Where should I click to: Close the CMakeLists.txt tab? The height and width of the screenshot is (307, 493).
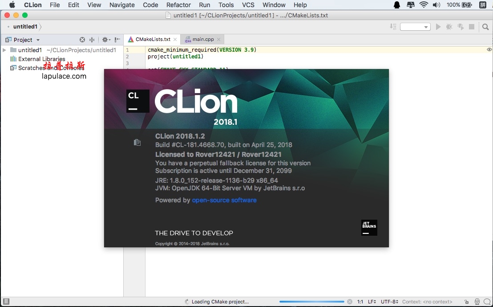[175, 39]
